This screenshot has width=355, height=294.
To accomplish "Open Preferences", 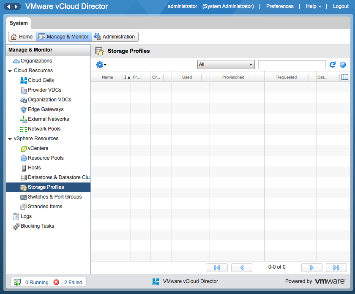I will 280,6.
